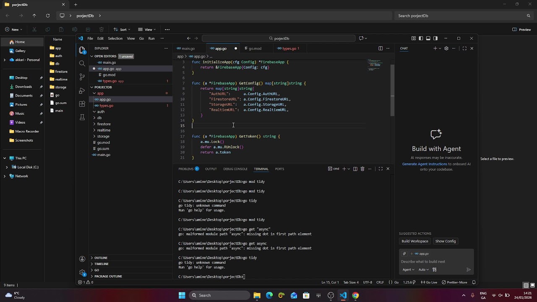The height and width of the screenshot is (302, 537).
Task: Open the Search view in activity bar
Action: (x=82, y=63)
